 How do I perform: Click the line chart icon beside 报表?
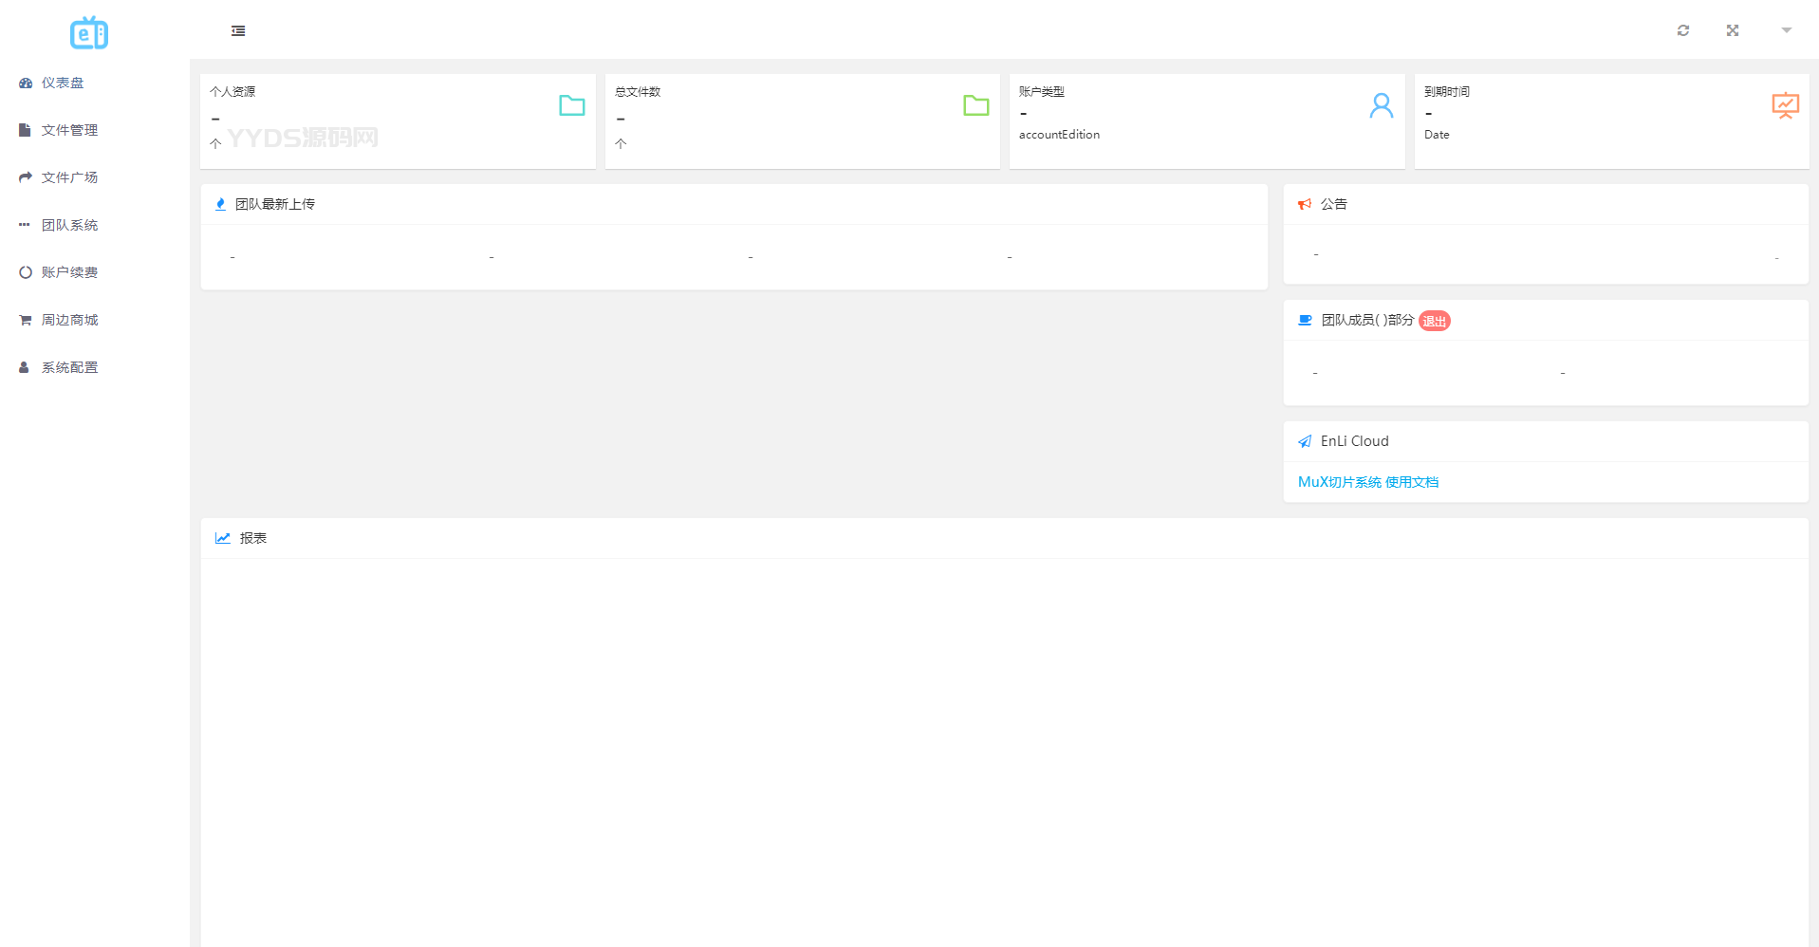point(223,538)
